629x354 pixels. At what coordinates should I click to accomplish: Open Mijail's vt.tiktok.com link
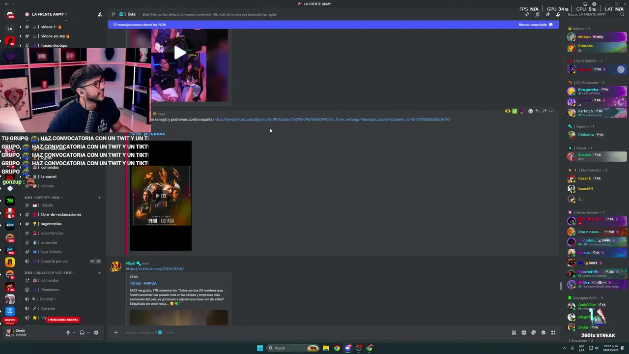(x=155, y=269)
